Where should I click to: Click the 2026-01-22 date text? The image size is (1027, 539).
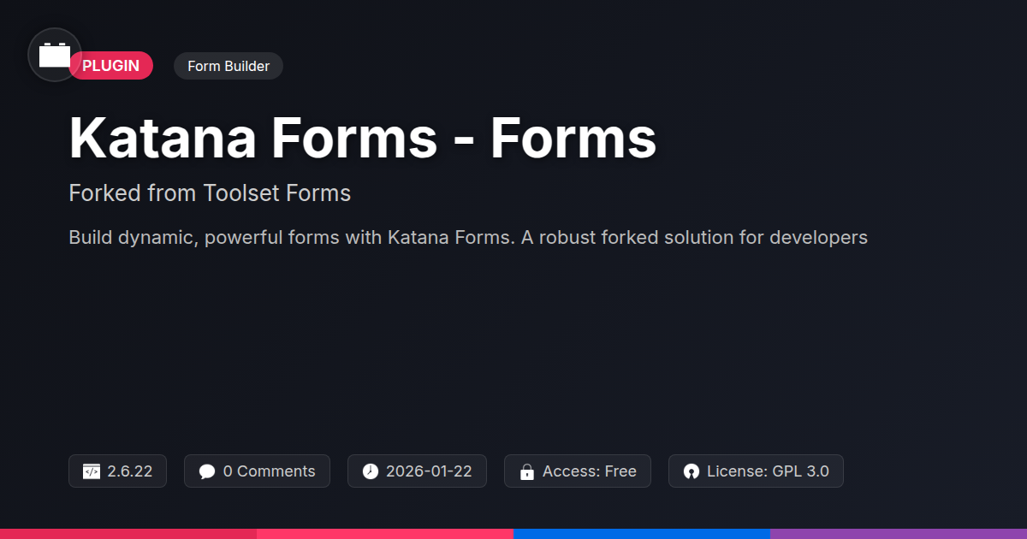pyautogui.click(x=429, y=471)
